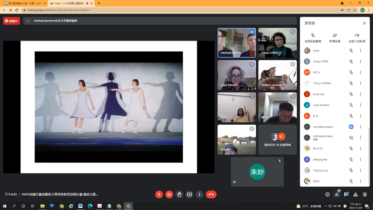Open the activities icon
Viewport: 373px width, 210px height.
pyautogui.click(x=355, y=195)
